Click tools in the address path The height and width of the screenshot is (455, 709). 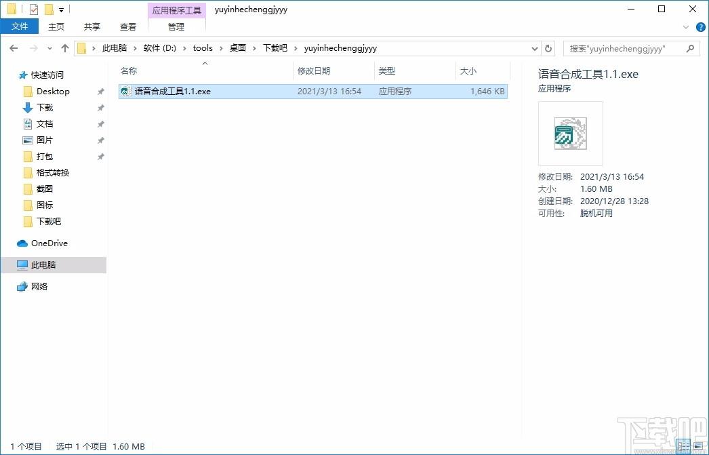tap(203, 48)
